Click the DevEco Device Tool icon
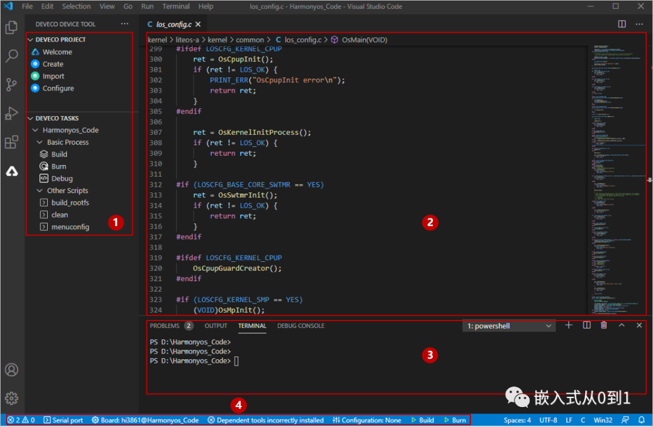 coord(11,172)
